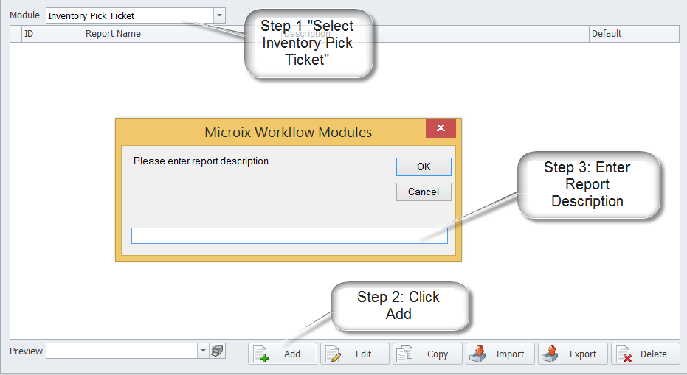Click the Default column header
This screenshot has width=687, height=375.
633,33
